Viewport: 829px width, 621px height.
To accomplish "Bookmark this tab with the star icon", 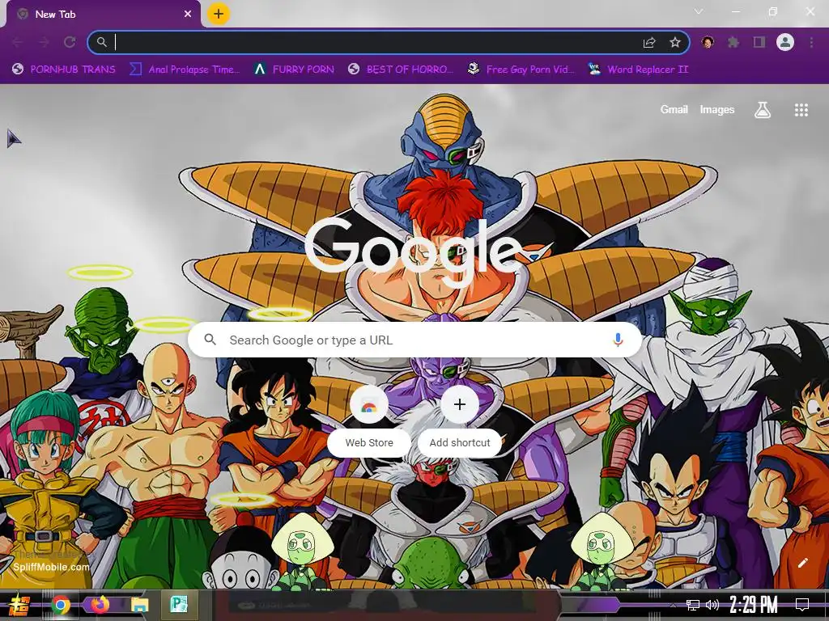I will (x=675, y=42).
